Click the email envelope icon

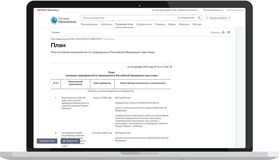(x=229, y=32)
